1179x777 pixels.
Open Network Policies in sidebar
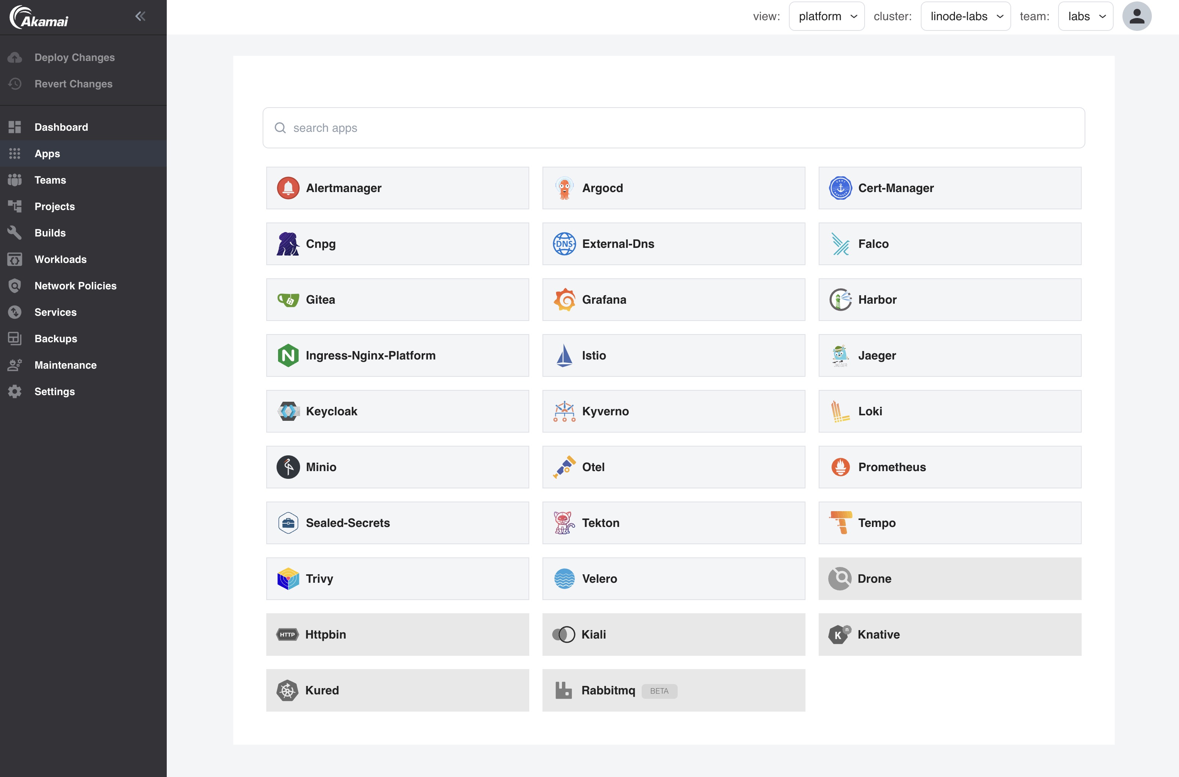coord(83,286)
